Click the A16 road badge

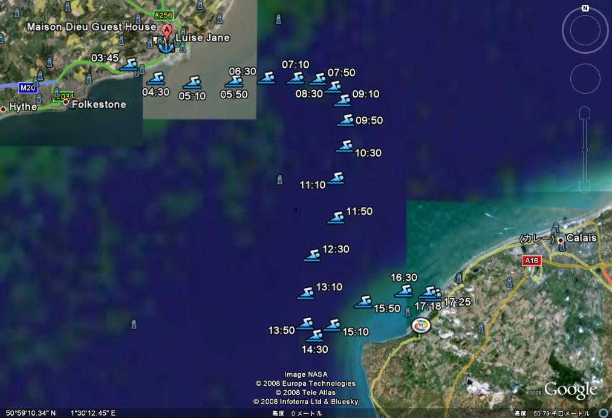(x=530, y=260)
